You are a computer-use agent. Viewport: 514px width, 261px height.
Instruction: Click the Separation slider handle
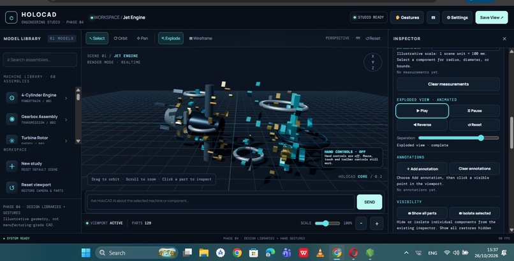point(481,138)
